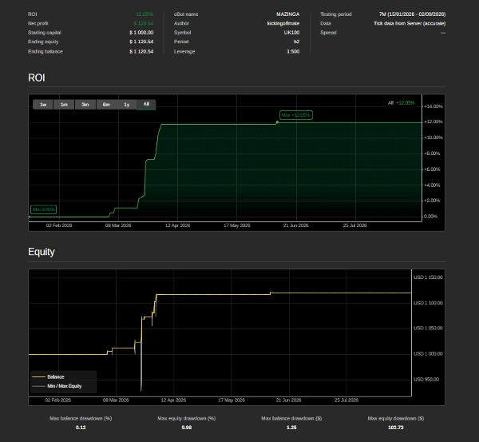The width and height of the screenshot is (479, 442).
Task: Click the Author value kickingoffmate
Action: (x=283, y=23)
